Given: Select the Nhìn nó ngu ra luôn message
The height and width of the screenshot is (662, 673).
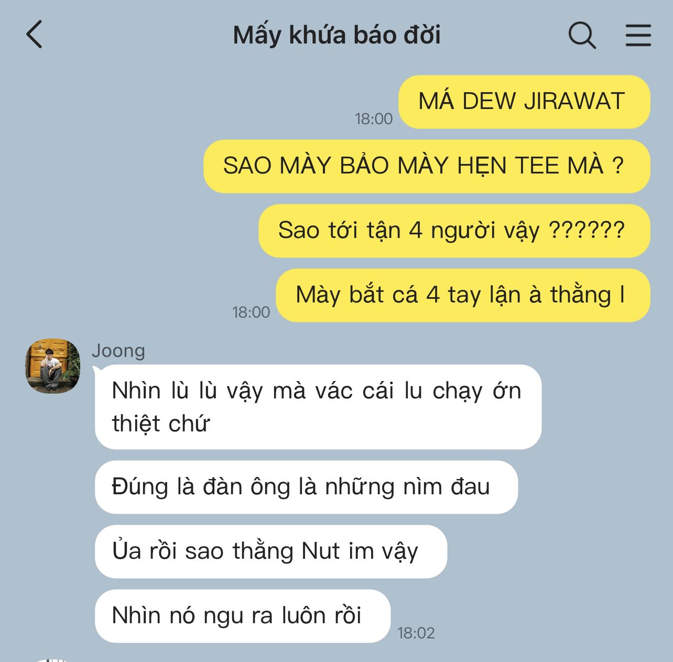Looking at the screenshot, I should pyautogui.click(x=243, y=616).
